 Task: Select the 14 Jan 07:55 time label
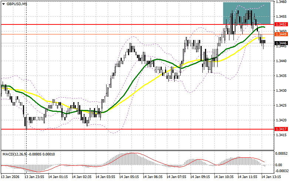point(177,177)
